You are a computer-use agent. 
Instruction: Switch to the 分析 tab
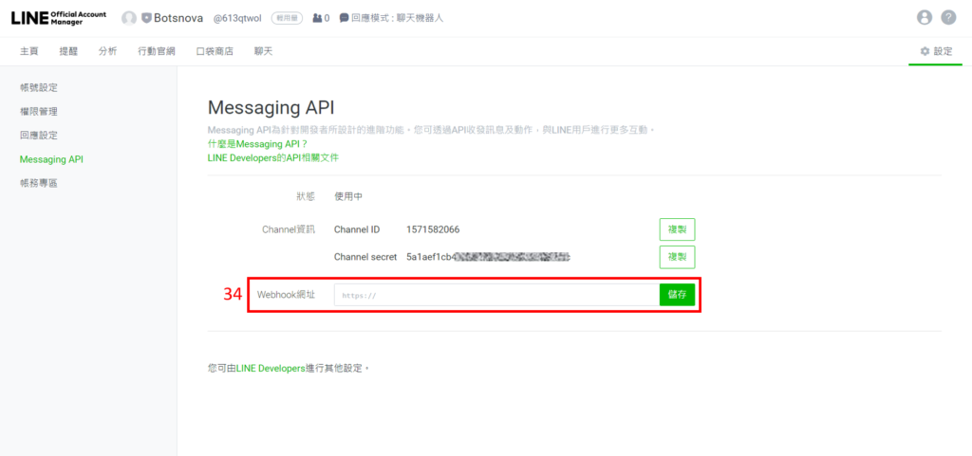[x=107, y=51]
